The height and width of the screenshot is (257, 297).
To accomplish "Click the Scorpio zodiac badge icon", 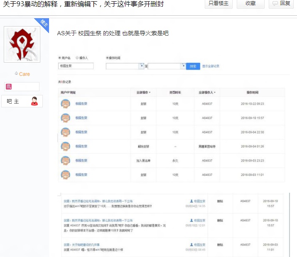I will (x=9, y=87).
